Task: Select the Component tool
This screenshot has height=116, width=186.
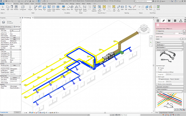Action: (23, 8)
